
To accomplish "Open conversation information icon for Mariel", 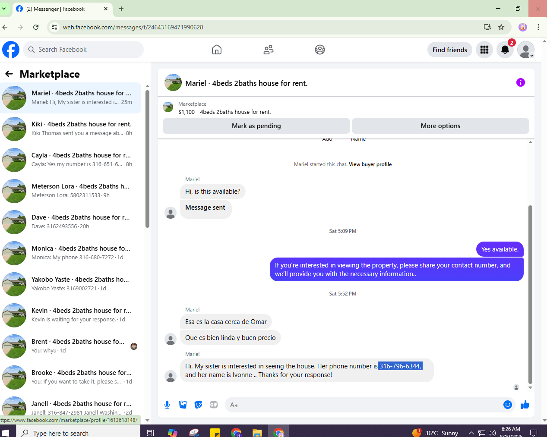I will pos(521,82).
